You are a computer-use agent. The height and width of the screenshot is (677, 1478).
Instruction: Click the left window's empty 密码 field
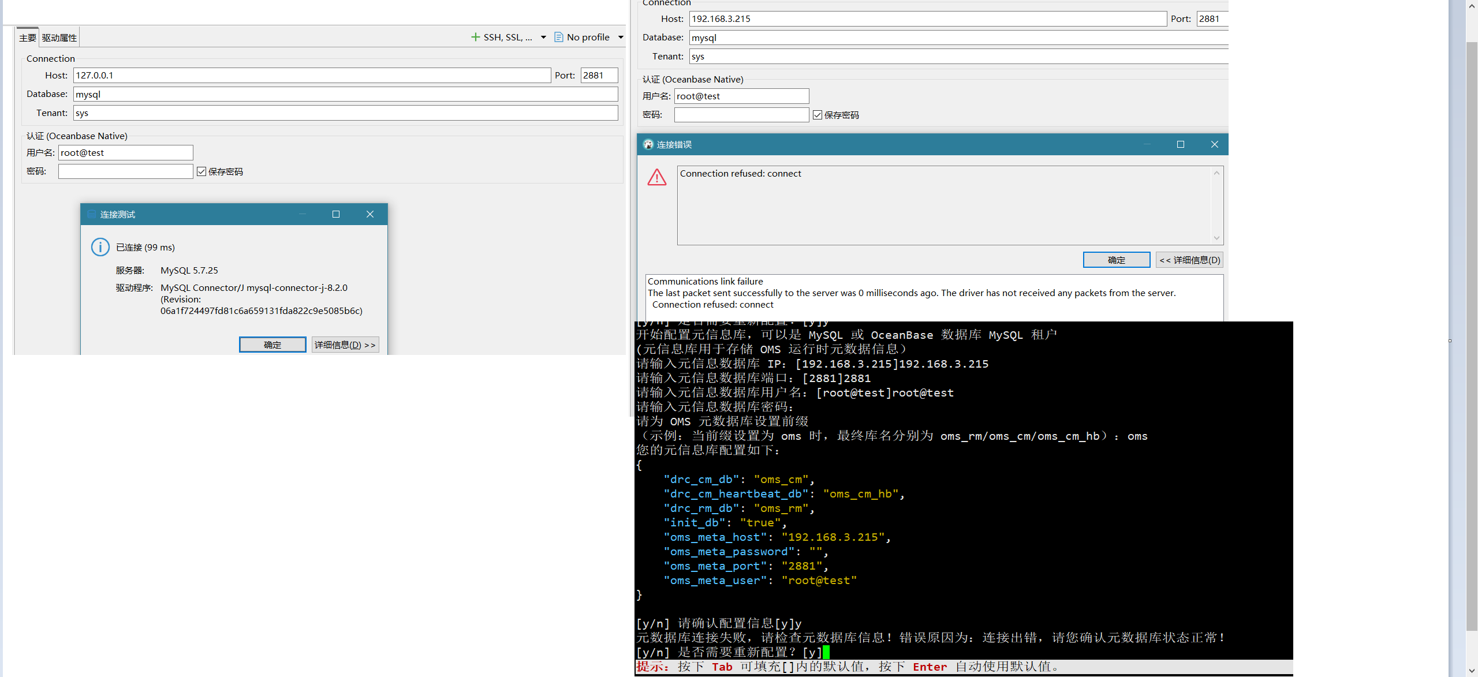coord(125,171)
